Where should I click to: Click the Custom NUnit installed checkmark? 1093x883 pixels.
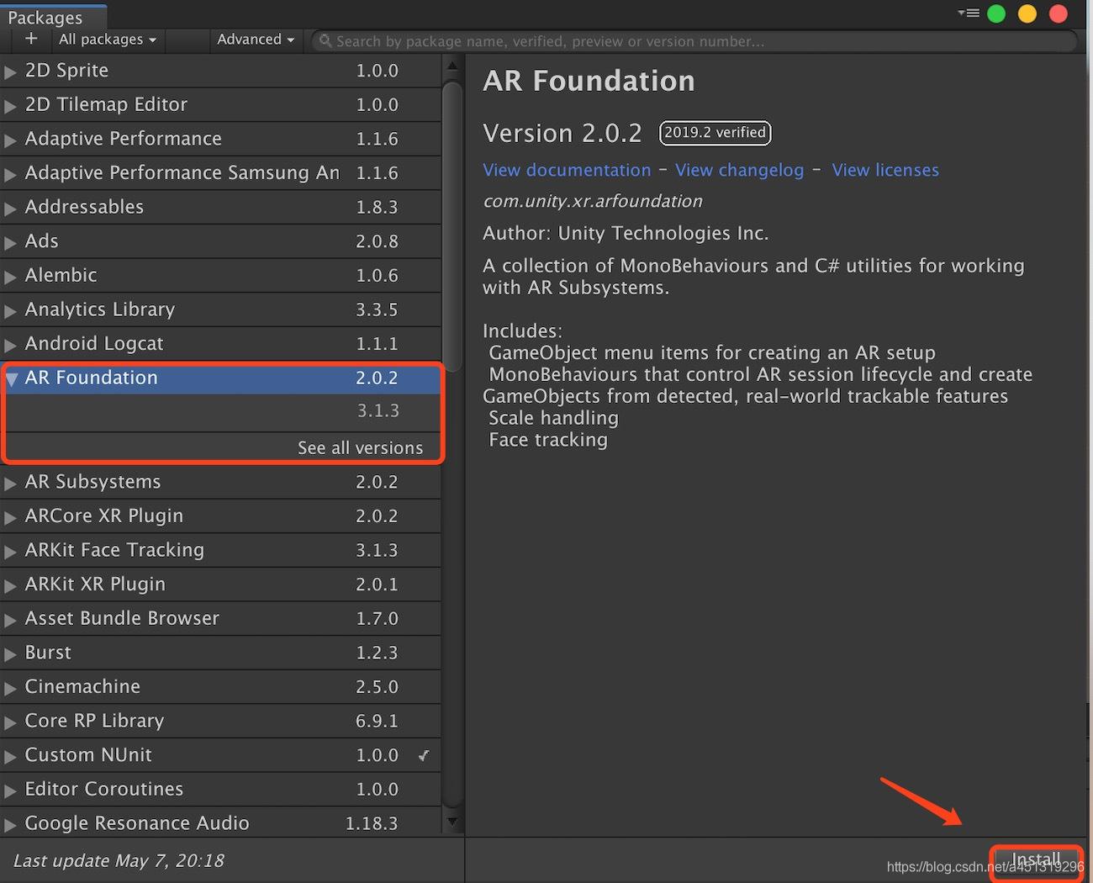424,755
